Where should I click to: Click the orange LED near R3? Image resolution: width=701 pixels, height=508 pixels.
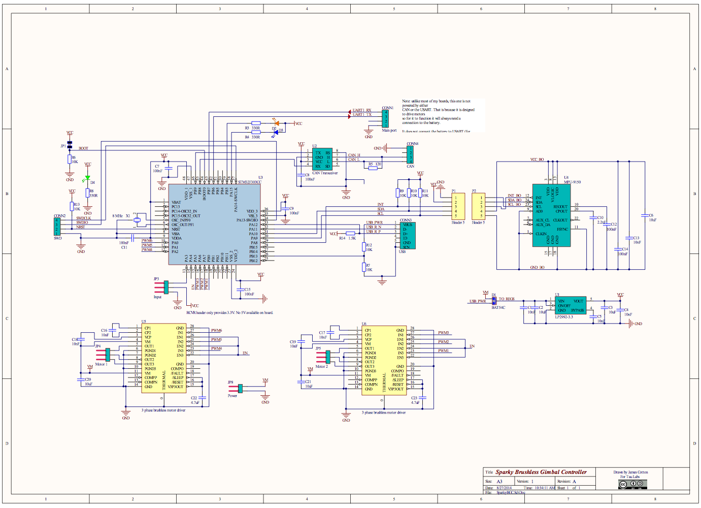pos(277,123)
